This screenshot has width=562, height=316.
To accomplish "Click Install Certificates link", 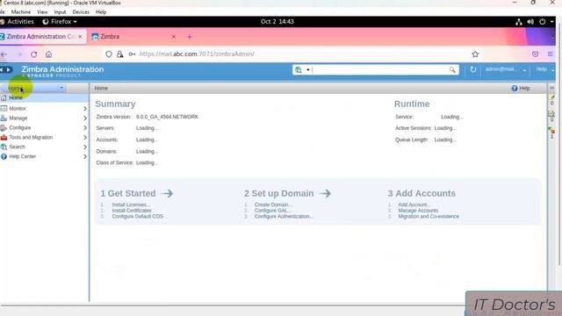I will [132, 211].
